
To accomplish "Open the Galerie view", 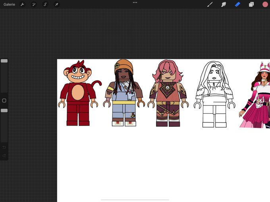I will click(9, 4).
